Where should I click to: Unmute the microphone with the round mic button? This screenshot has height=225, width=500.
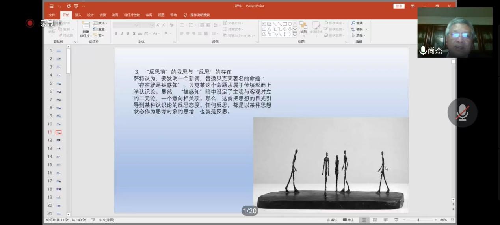[x=462, y=113]
